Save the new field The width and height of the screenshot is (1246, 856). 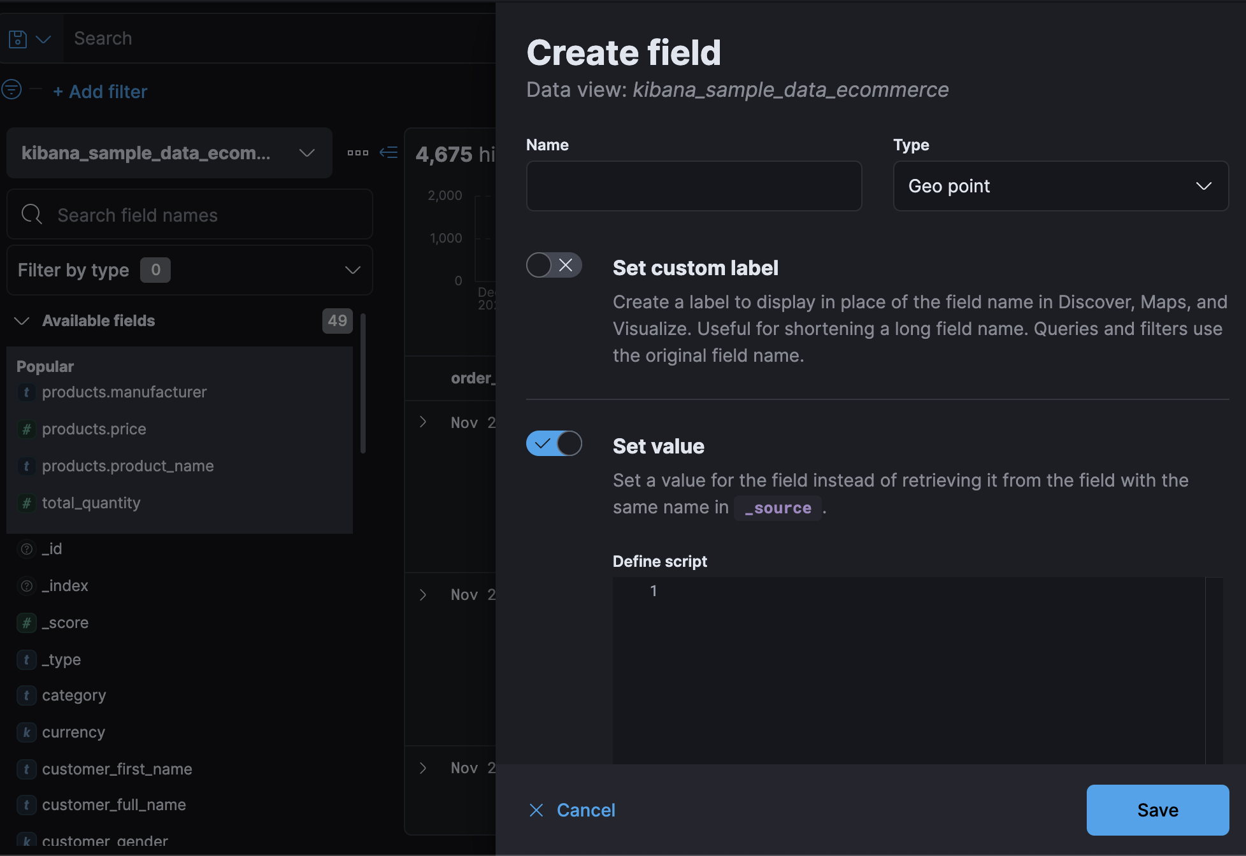point(1157,810)
